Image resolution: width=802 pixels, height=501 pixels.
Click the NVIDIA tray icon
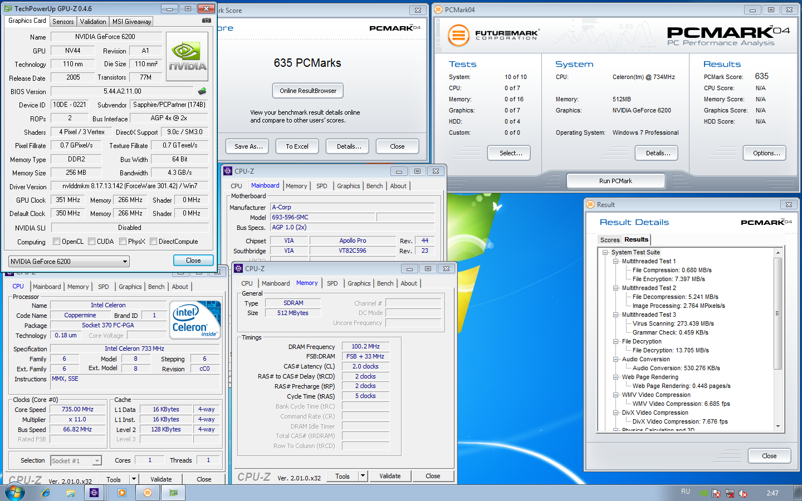703,493
